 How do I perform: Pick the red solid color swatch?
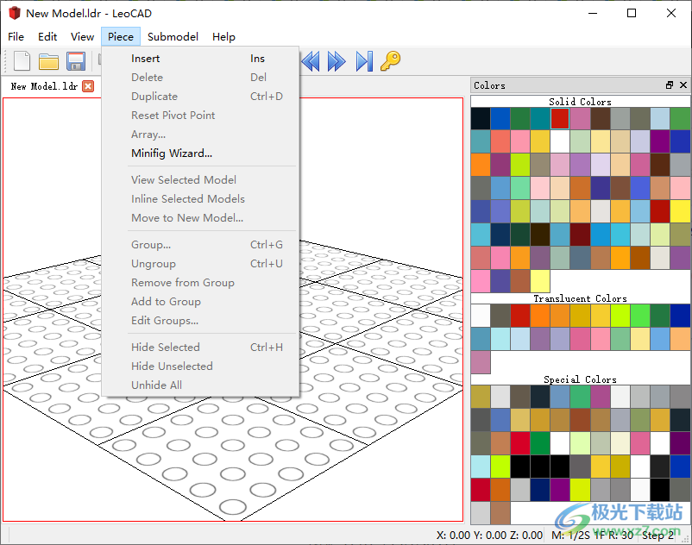point(560,118)
